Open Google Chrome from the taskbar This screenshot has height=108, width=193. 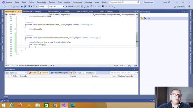coord(55,105)
